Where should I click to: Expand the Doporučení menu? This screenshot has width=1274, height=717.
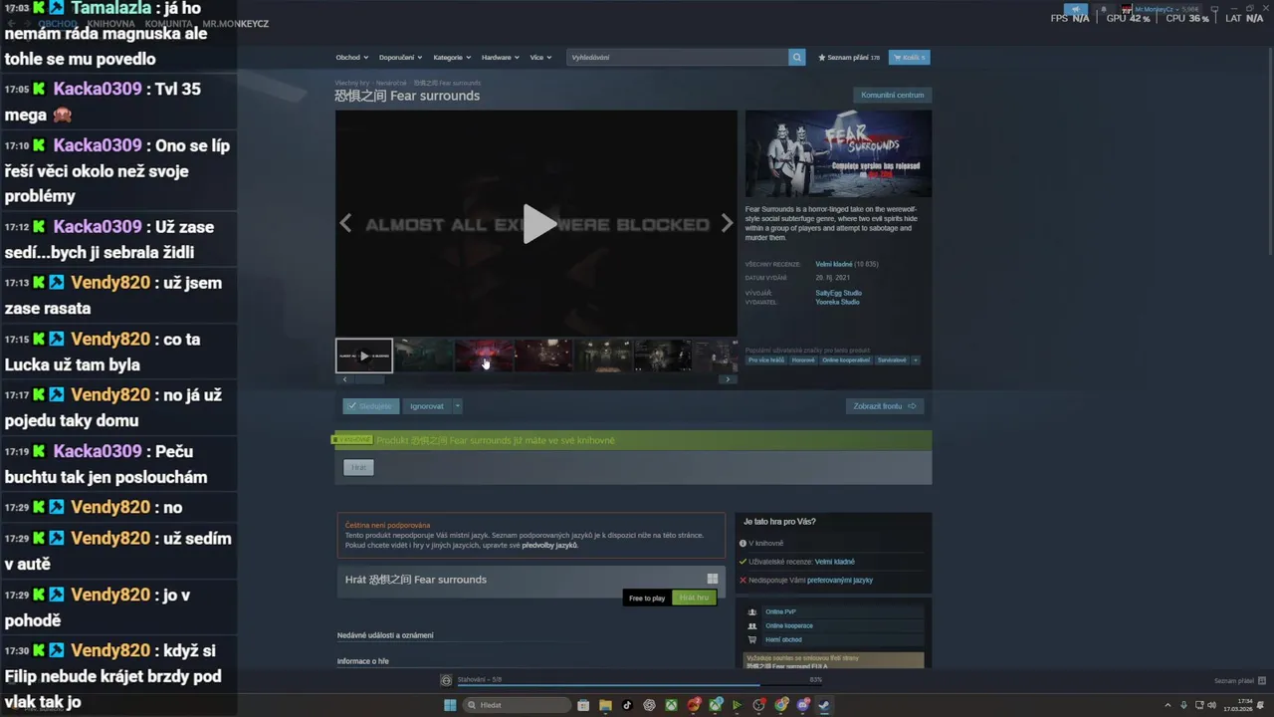(400, 58)
